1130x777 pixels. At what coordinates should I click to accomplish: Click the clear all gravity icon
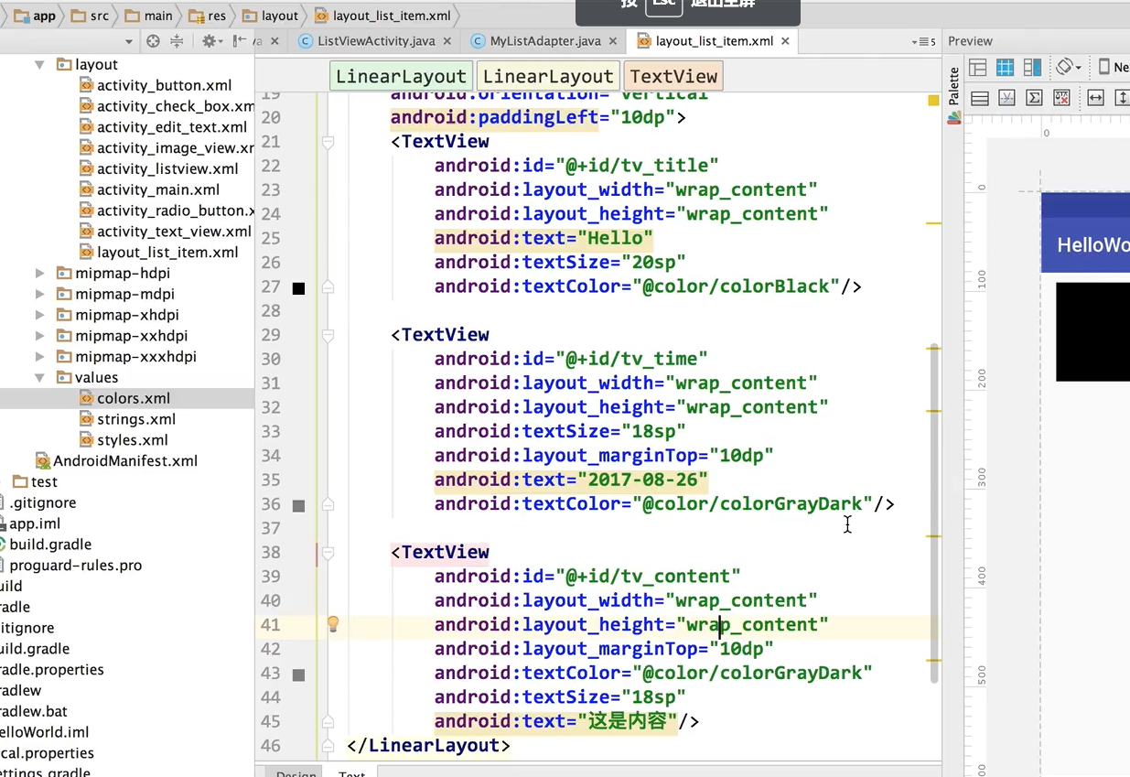1062,98
